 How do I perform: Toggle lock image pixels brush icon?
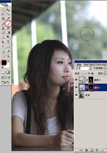(x=86, y=73)
